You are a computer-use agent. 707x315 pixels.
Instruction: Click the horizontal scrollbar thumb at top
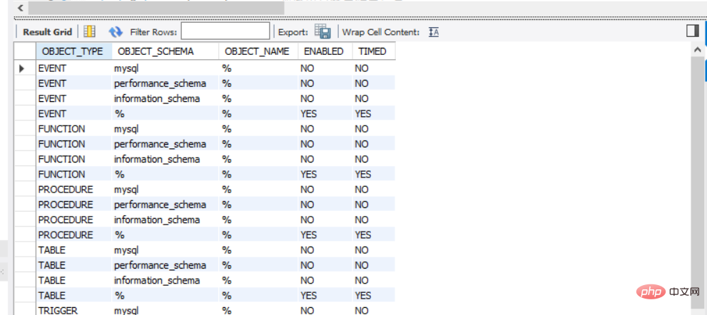click(x=156, y=8)
